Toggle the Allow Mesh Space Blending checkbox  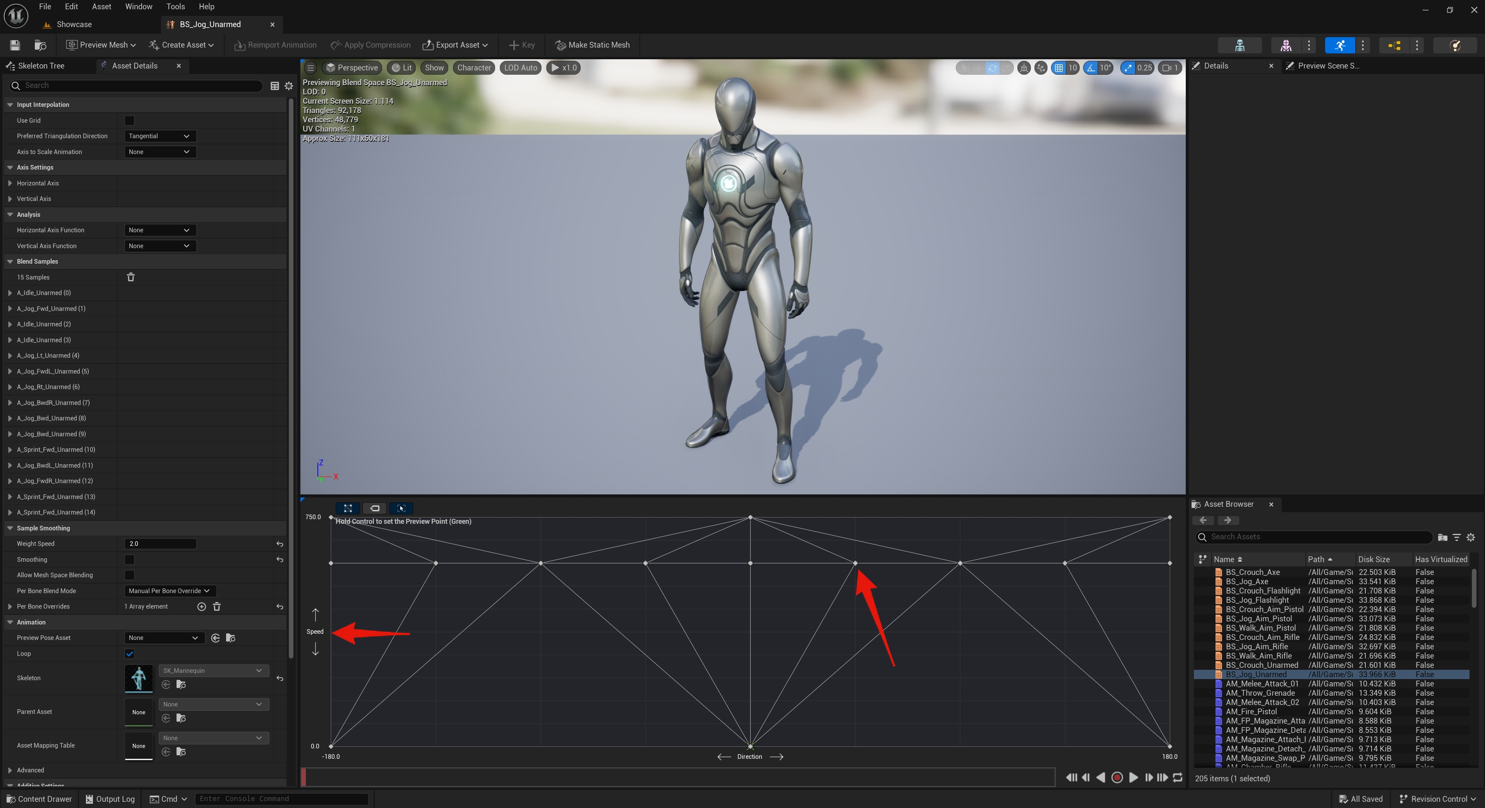click(129, 575)
